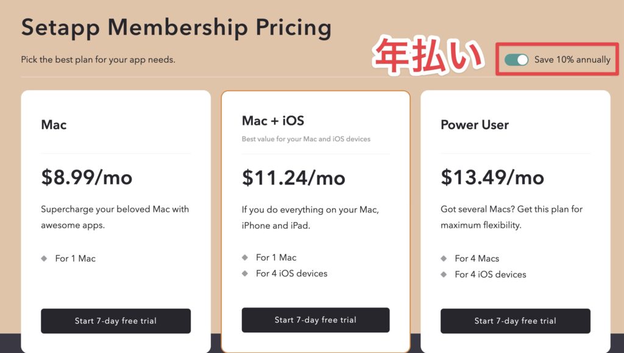Viewport: 624px width, 353px height.
Task: Start 7-day free trial for Mac + iOS plan
Action: [x=316, y=320]
